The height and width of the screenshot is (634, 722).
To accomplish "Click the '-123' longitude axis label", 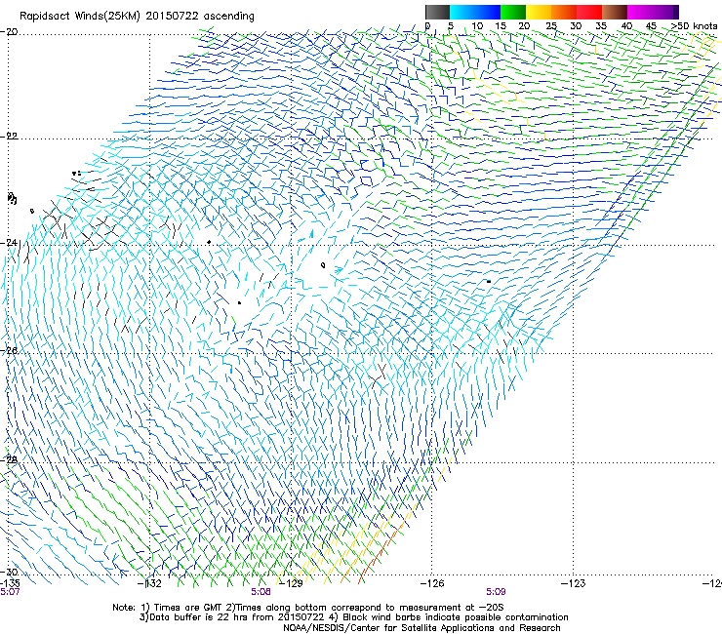I will tap(573, 584).
